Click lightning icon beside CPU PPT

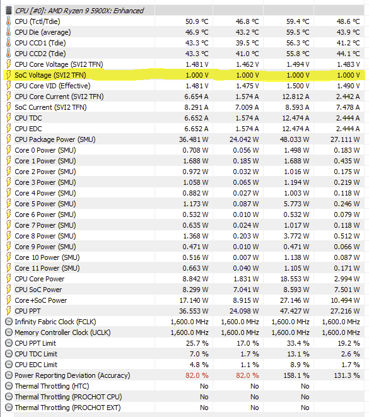[x=8, y=311]
